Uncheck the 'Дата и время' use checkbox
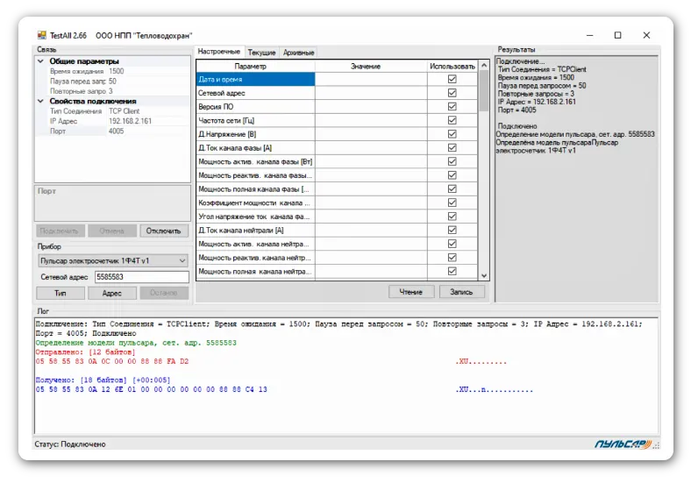This screenshot has width=691, height=483. click(x=452, y=79)
